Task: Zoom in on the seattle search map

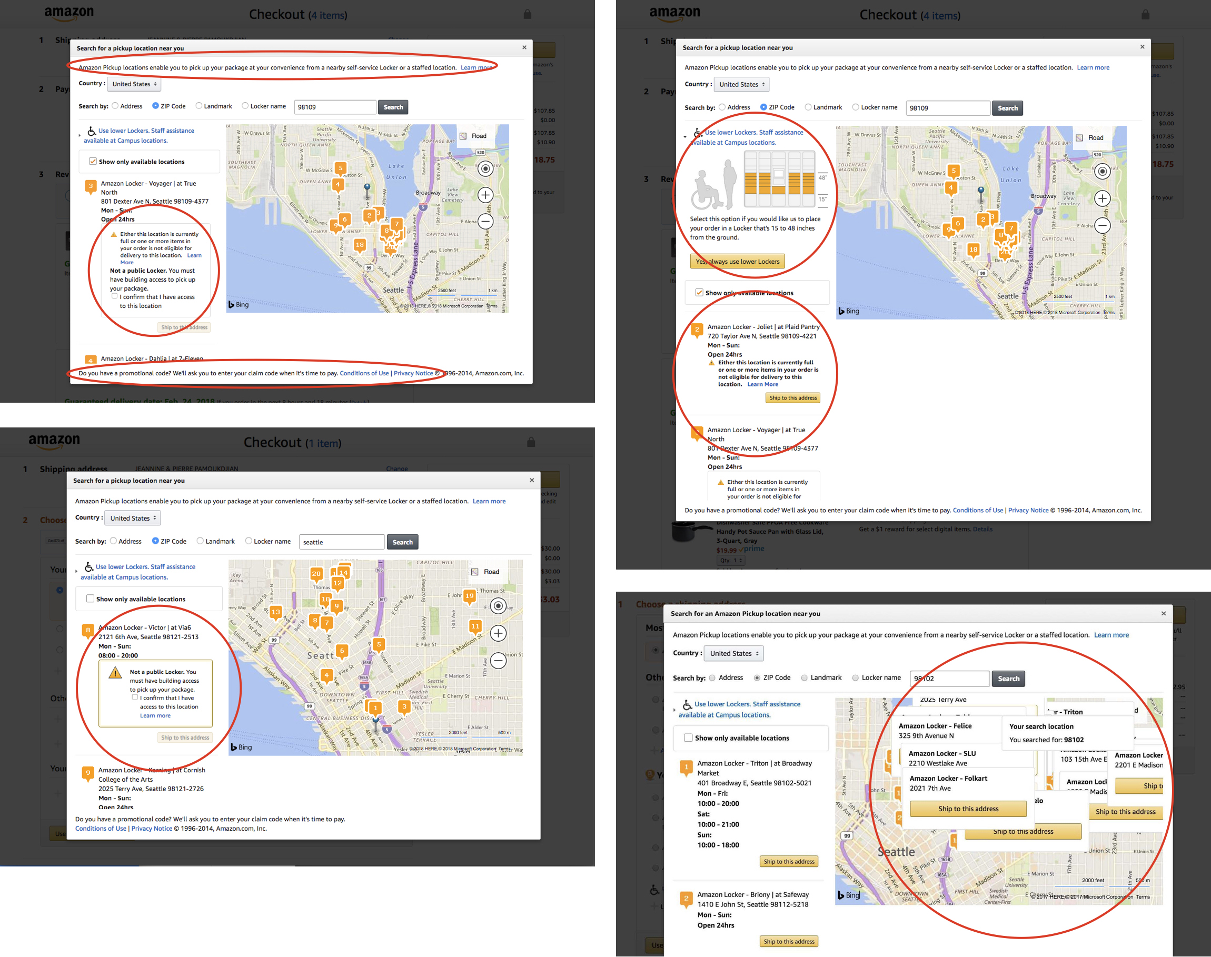Action: point(498,633)
